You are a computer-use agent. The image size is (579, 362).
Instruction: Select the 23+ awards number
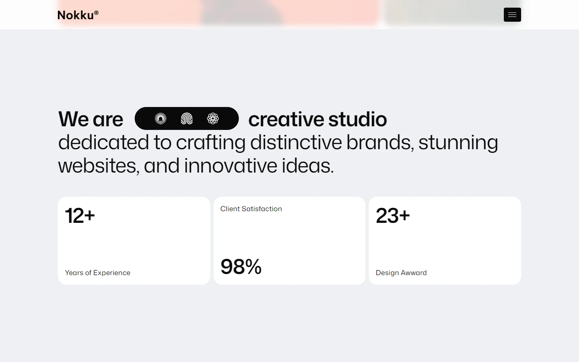(393, 216)
